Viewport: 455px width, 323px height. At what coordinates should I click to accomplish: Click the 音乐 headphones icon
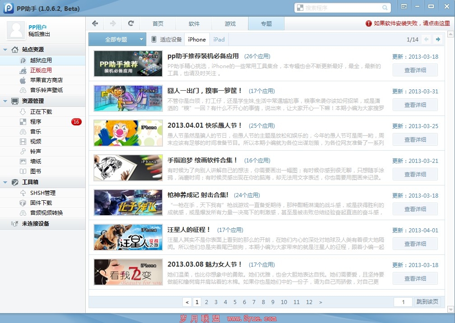point(23,132)
